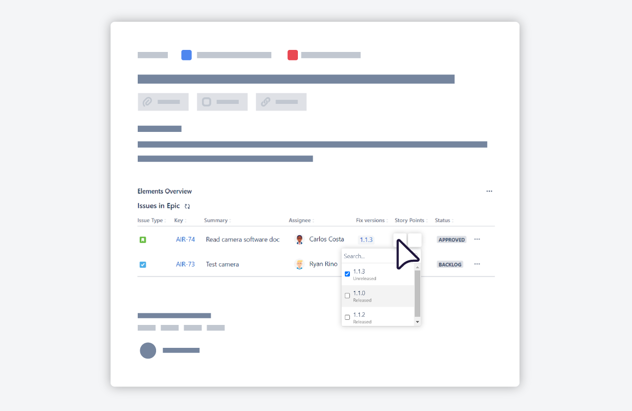Click Ryan Rino's avatar
This screenshot has height=411, width=632.
(300, 264)
